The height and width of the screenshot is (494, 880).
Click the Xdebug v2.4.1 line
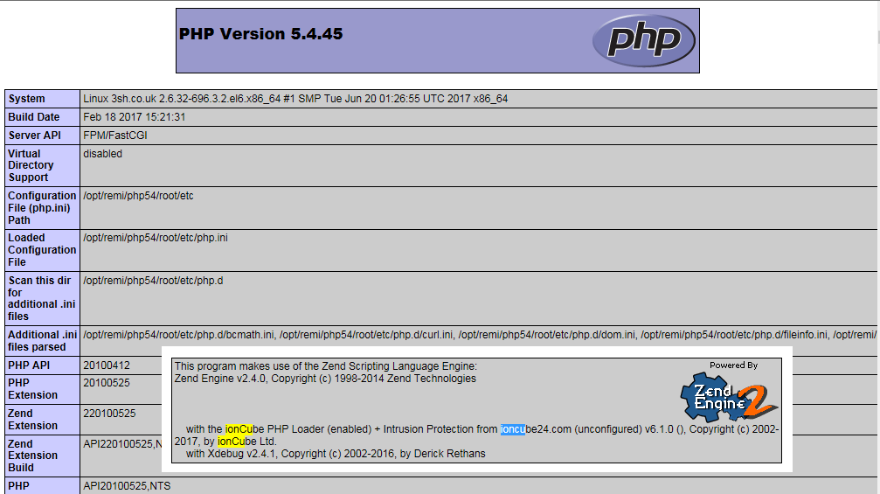click(x=336, y=454)
